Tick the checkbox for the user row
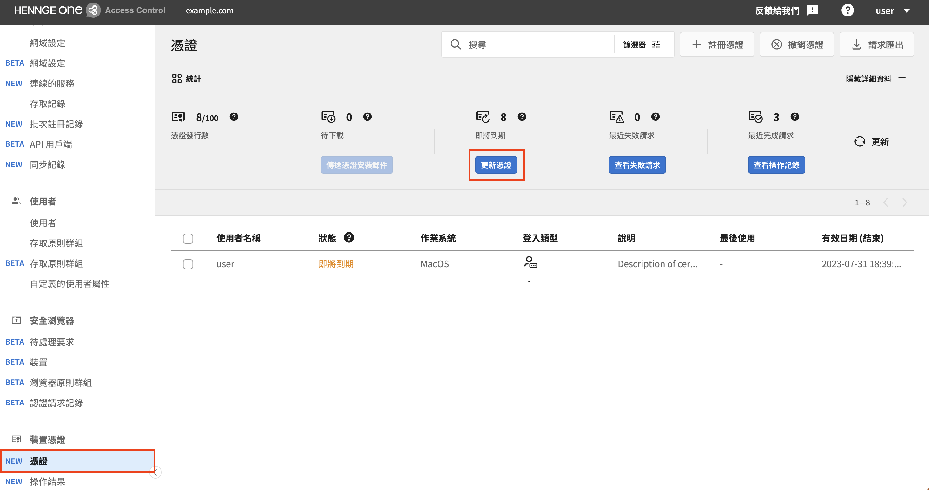The width and height of the screenshot is (929, 490). pyautogui.click(x=188, y=264)
